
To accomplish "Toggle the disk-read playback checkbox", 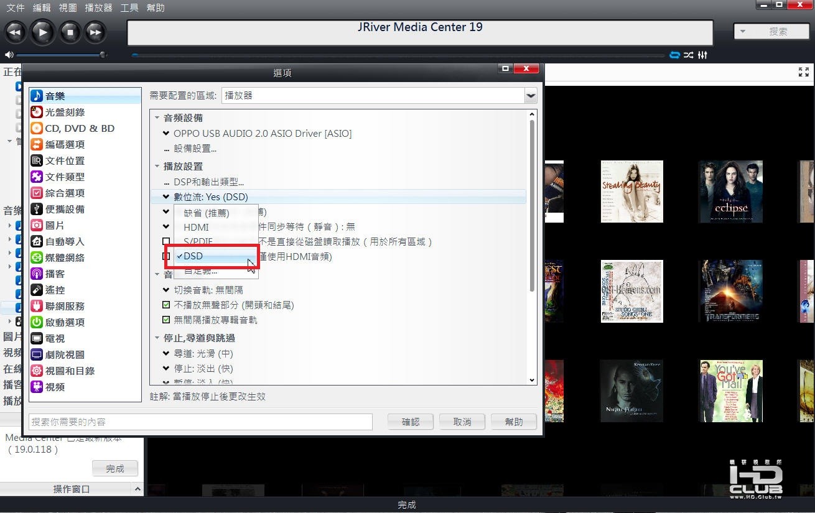I will (166, 242).
